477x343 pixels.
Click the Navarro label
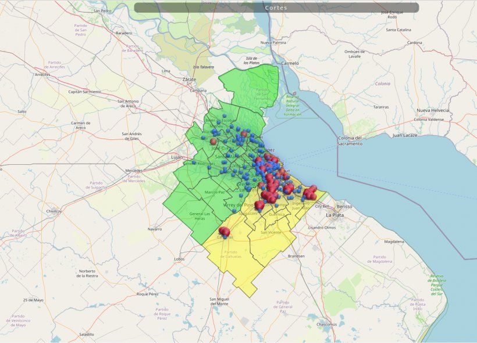[x=155, y=229]
